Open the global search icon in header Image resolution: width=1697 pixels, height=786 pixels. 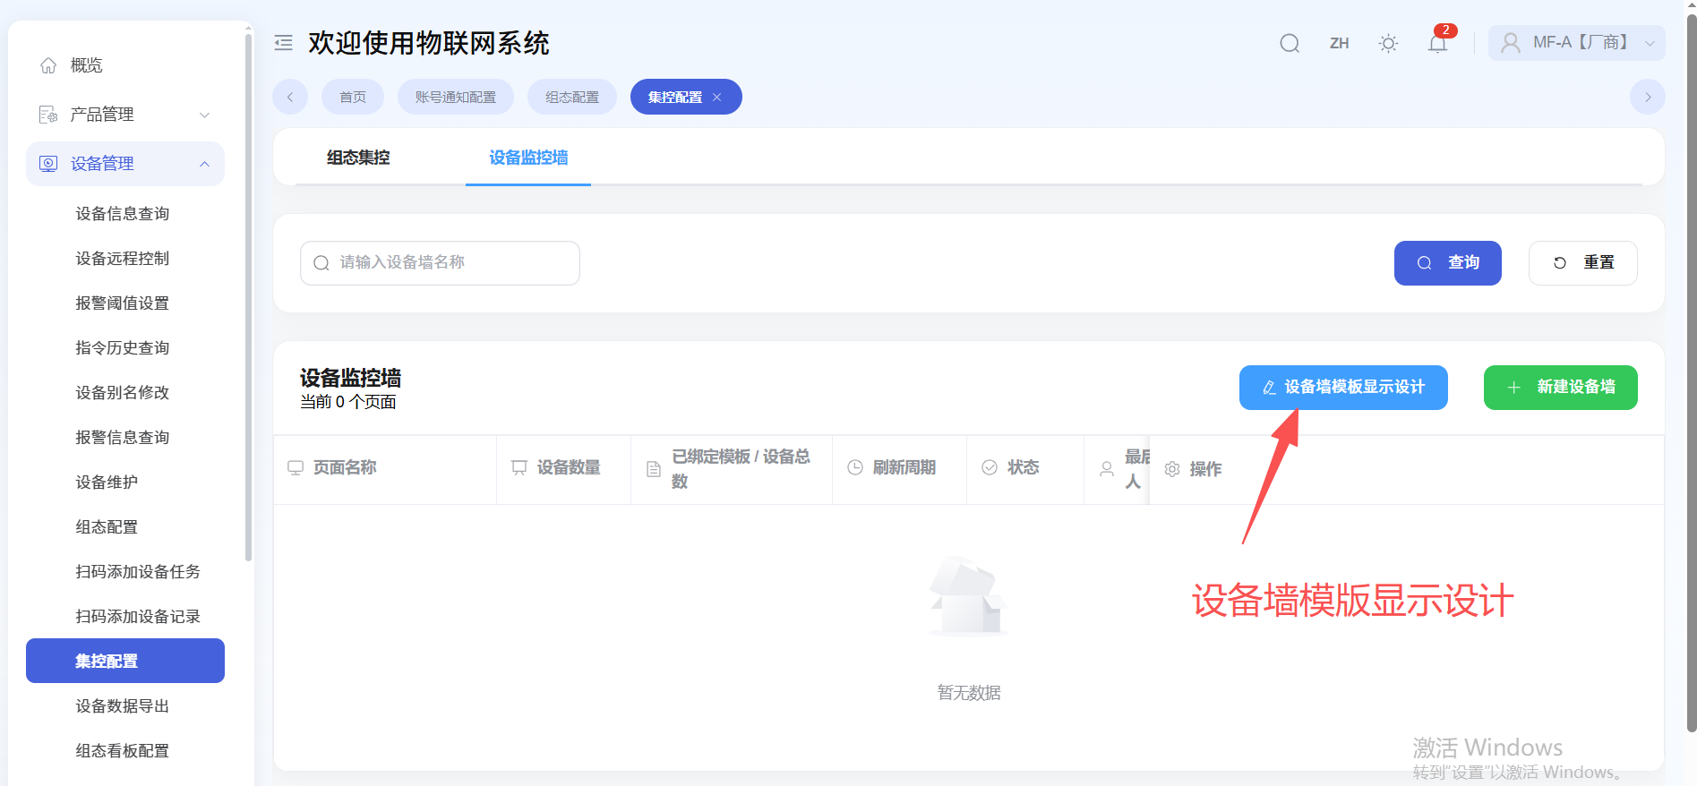(x=1290, y=43)
